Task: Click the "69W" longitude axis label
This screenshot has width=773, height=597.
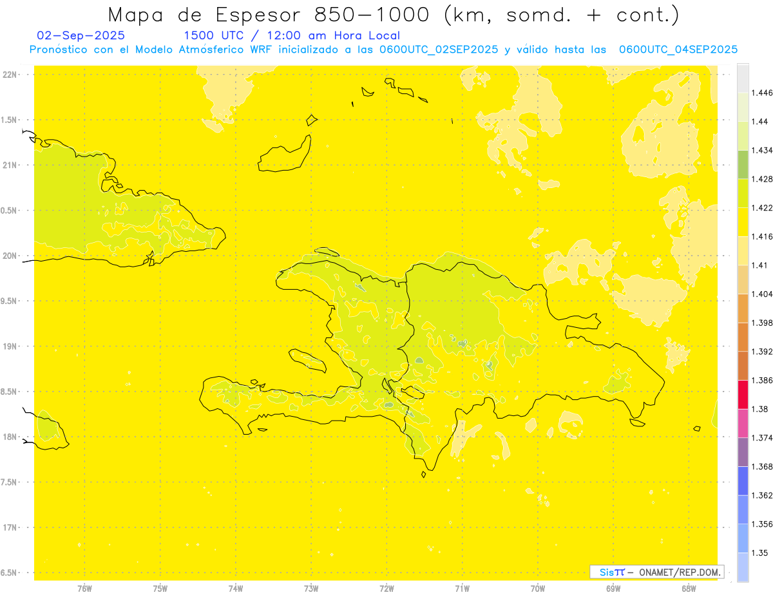Action: point(613,589)
